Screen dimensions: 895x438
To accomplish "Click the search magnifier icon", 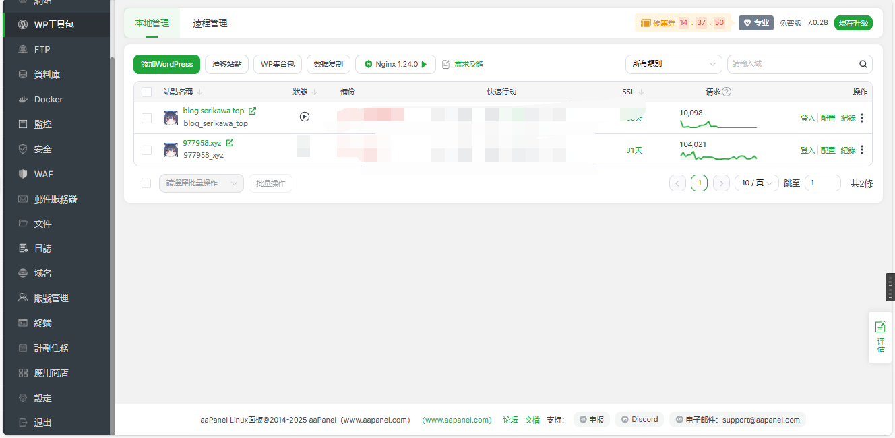I will [x=863, y=65].
